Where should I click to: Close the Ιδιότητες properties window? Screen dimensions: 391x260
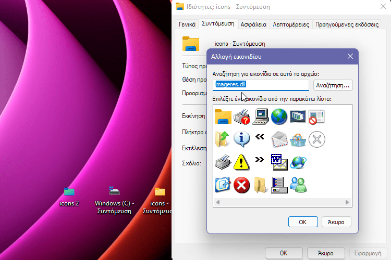point(383,6)
